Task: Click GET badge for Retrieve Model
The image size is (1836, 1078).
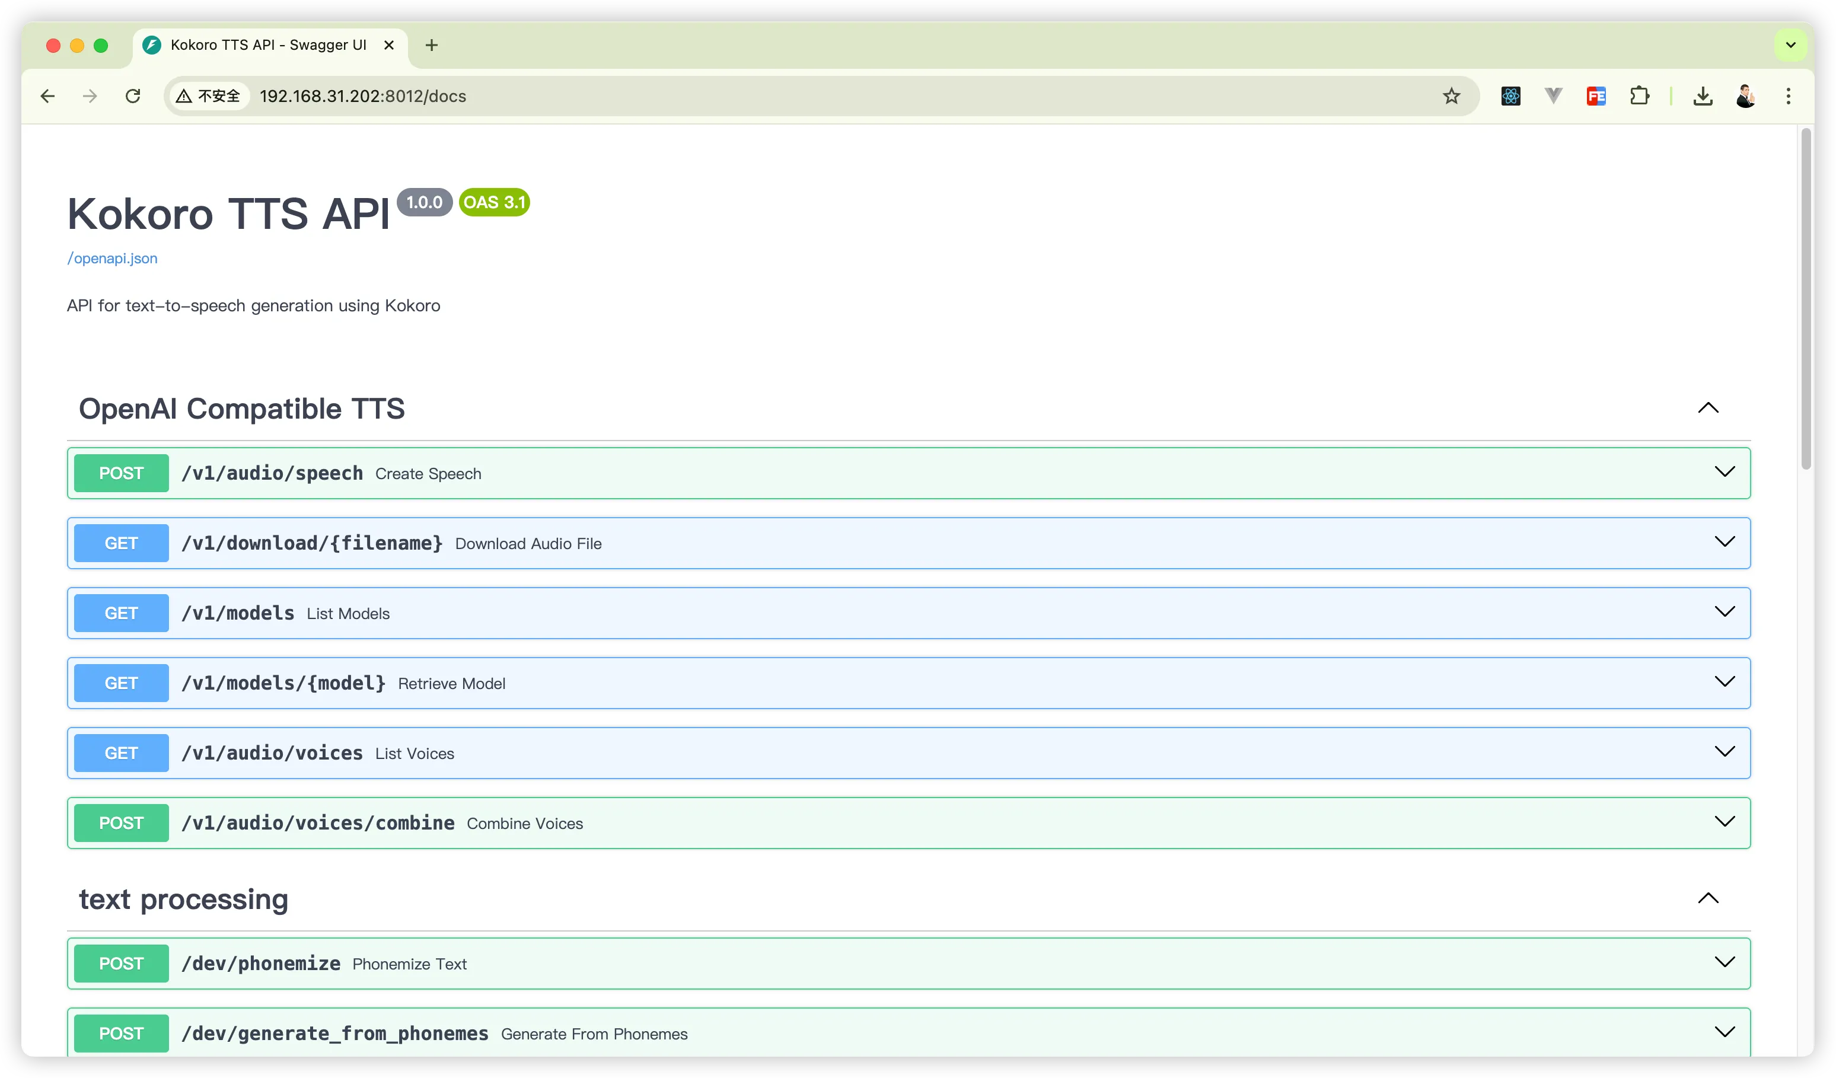Action: click(122, 683)
